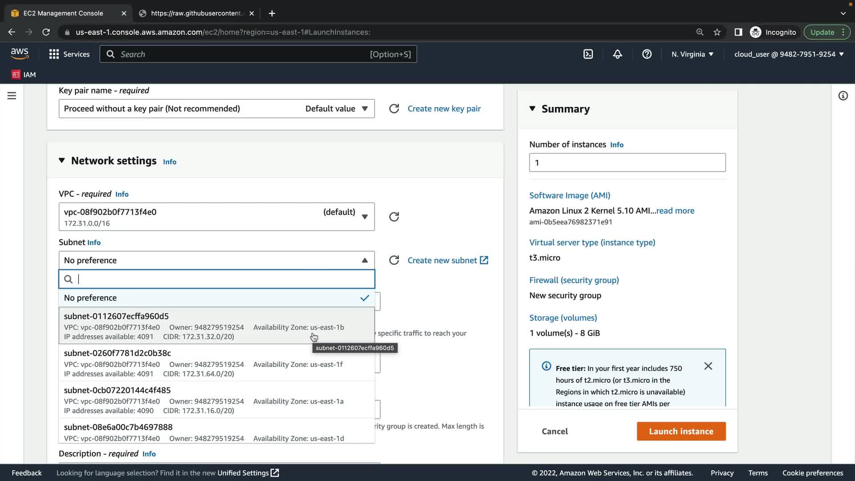
Task: Open AWS CloudShell icon
Action: (x=588, y=54)
